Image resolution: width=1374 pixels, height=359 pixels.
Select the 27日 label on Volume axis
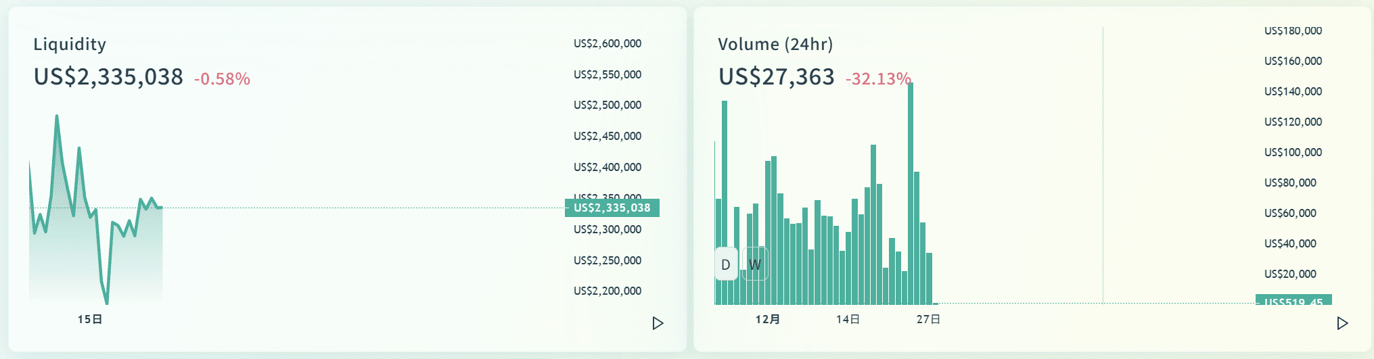click(x=928, y=319)
